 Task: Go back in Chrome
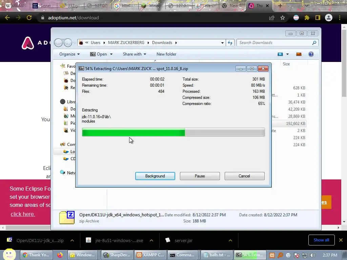click(7, 18)
